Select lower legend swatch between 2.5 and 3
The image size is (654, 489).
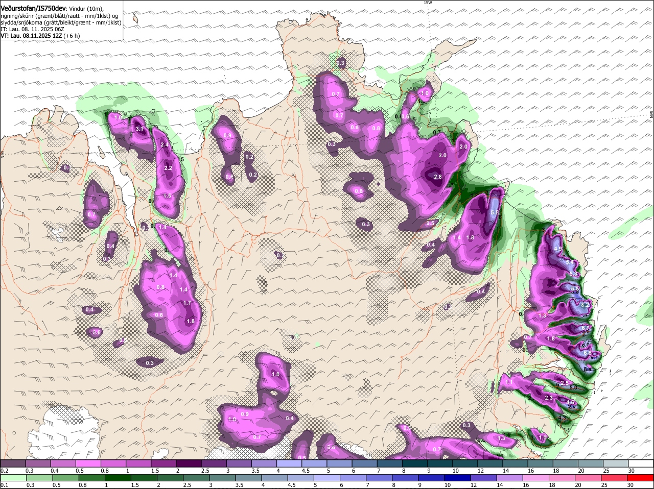196,478
